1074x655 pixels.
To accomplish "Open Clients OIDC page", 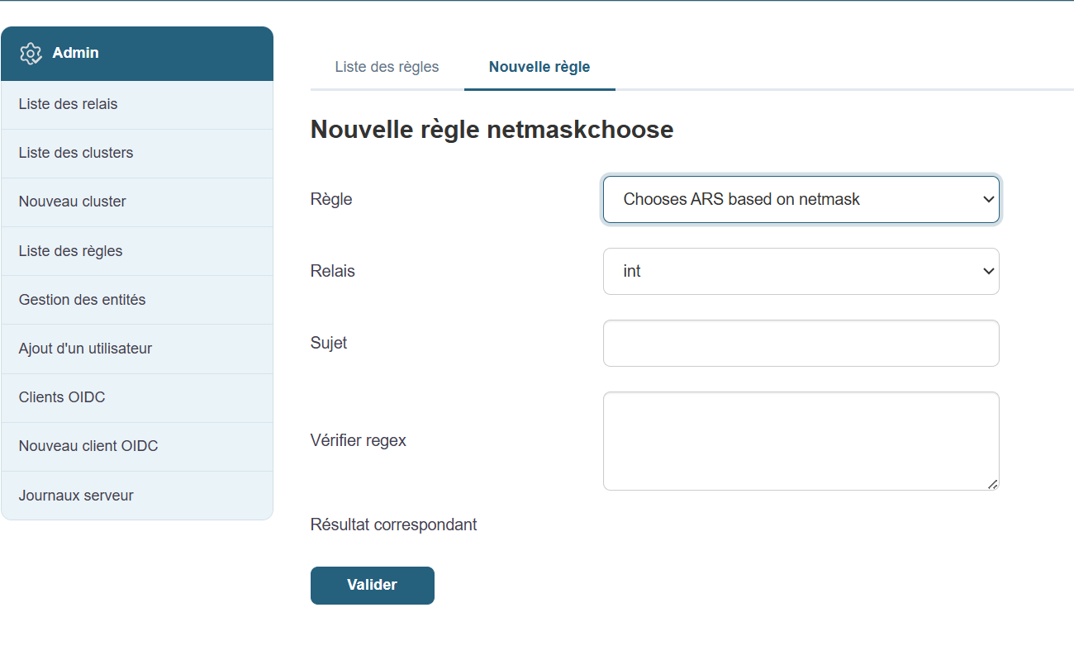I will (62, 397).
